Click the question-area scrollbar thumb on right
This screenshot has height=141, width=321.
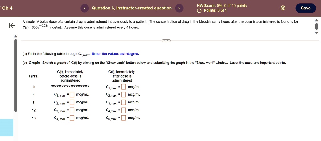pos(316,26)
